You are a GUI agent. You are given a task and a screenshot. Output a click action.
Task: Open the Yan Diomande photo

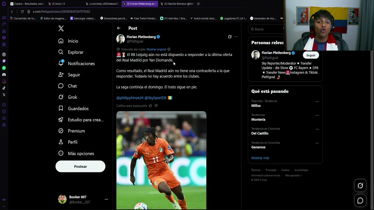coord(161,160)
